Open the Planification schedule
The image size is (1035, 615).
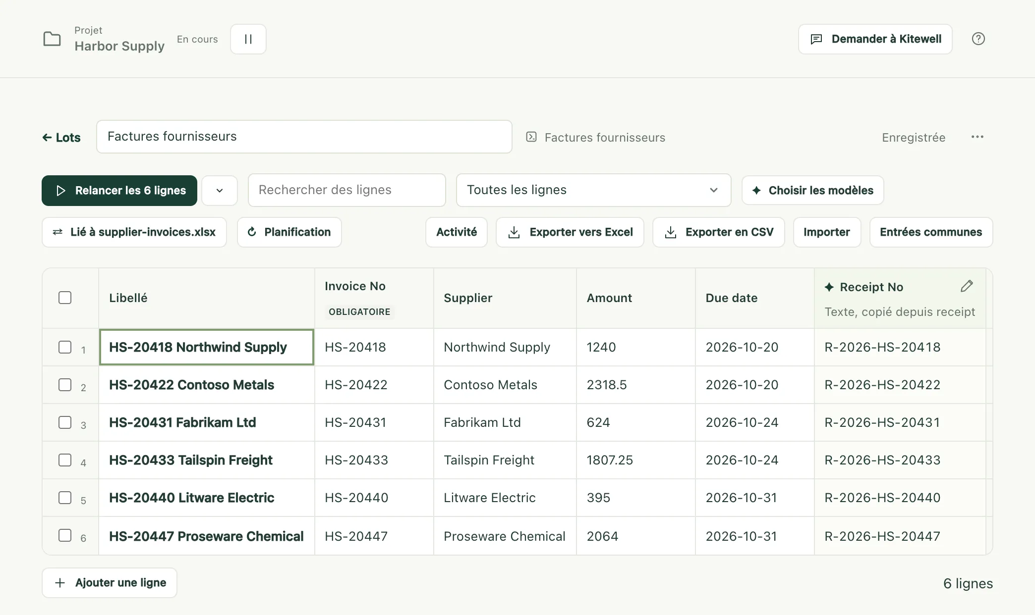point(289,232)
